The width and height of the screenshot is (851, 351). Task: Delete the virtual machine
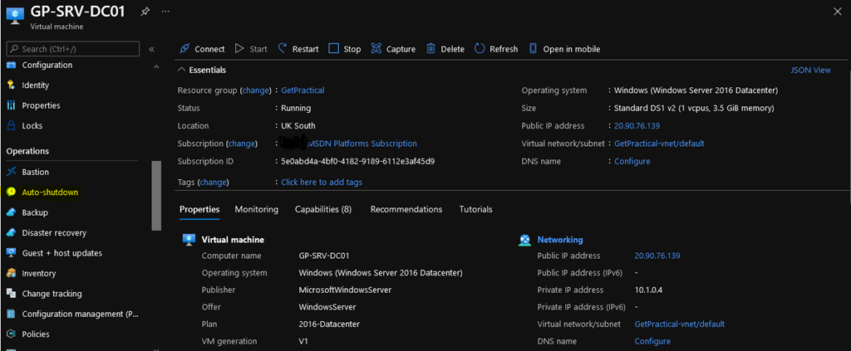point(445,49)
